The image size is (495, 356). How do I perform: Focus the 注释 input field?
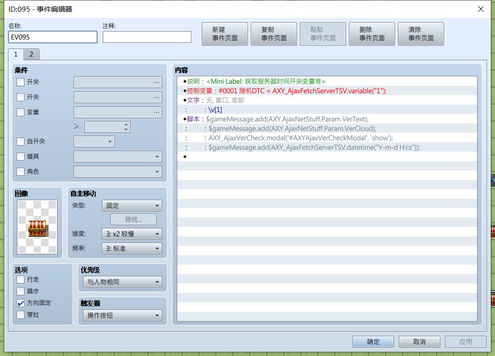147,37
